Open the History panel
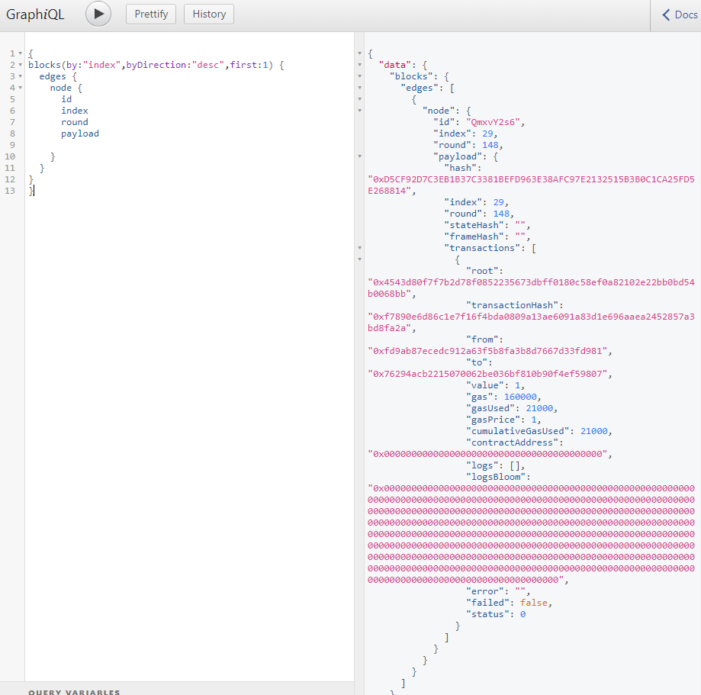Viewport: 701px width, 695px height. tap(209, 14)
